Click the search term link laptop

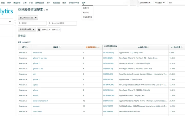[35, 85]
